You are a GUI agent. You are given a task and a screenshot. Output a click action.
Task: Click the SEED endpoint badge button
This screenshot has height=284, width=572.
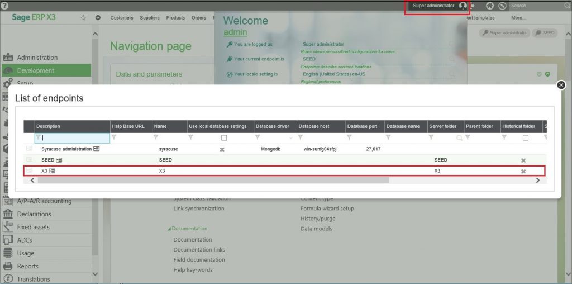(545, 32)
